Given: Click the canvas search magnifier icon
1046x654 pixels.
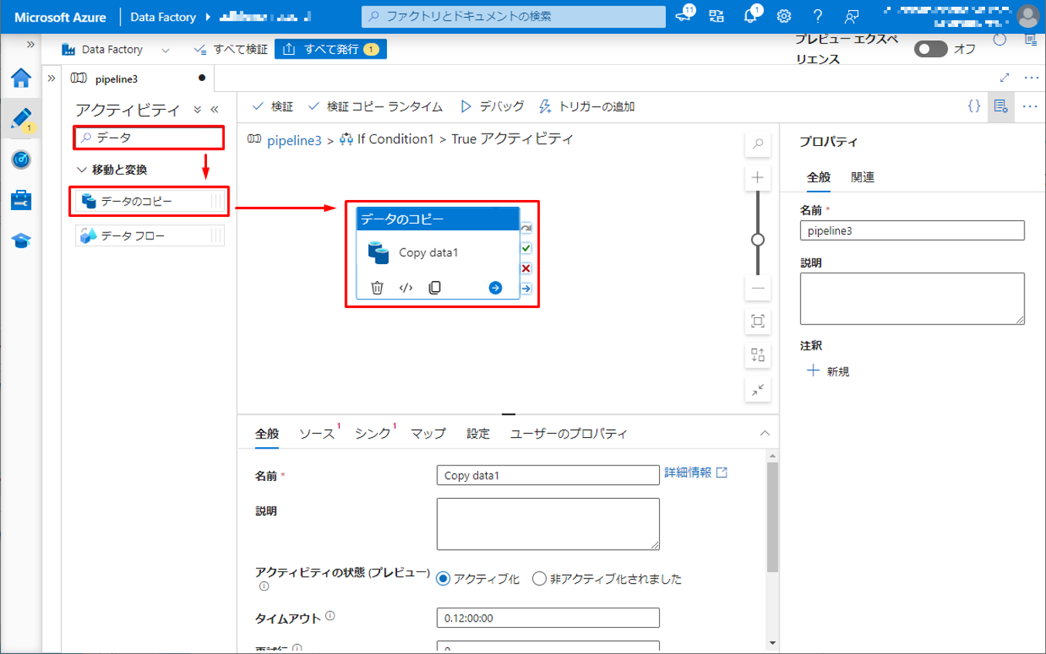Looking at the screenshot, I should click(758, 144).
